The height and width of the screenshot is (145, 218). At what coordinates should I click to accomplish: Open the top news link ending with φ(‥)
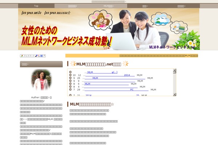pyautogui.click(x=102, y=72)
